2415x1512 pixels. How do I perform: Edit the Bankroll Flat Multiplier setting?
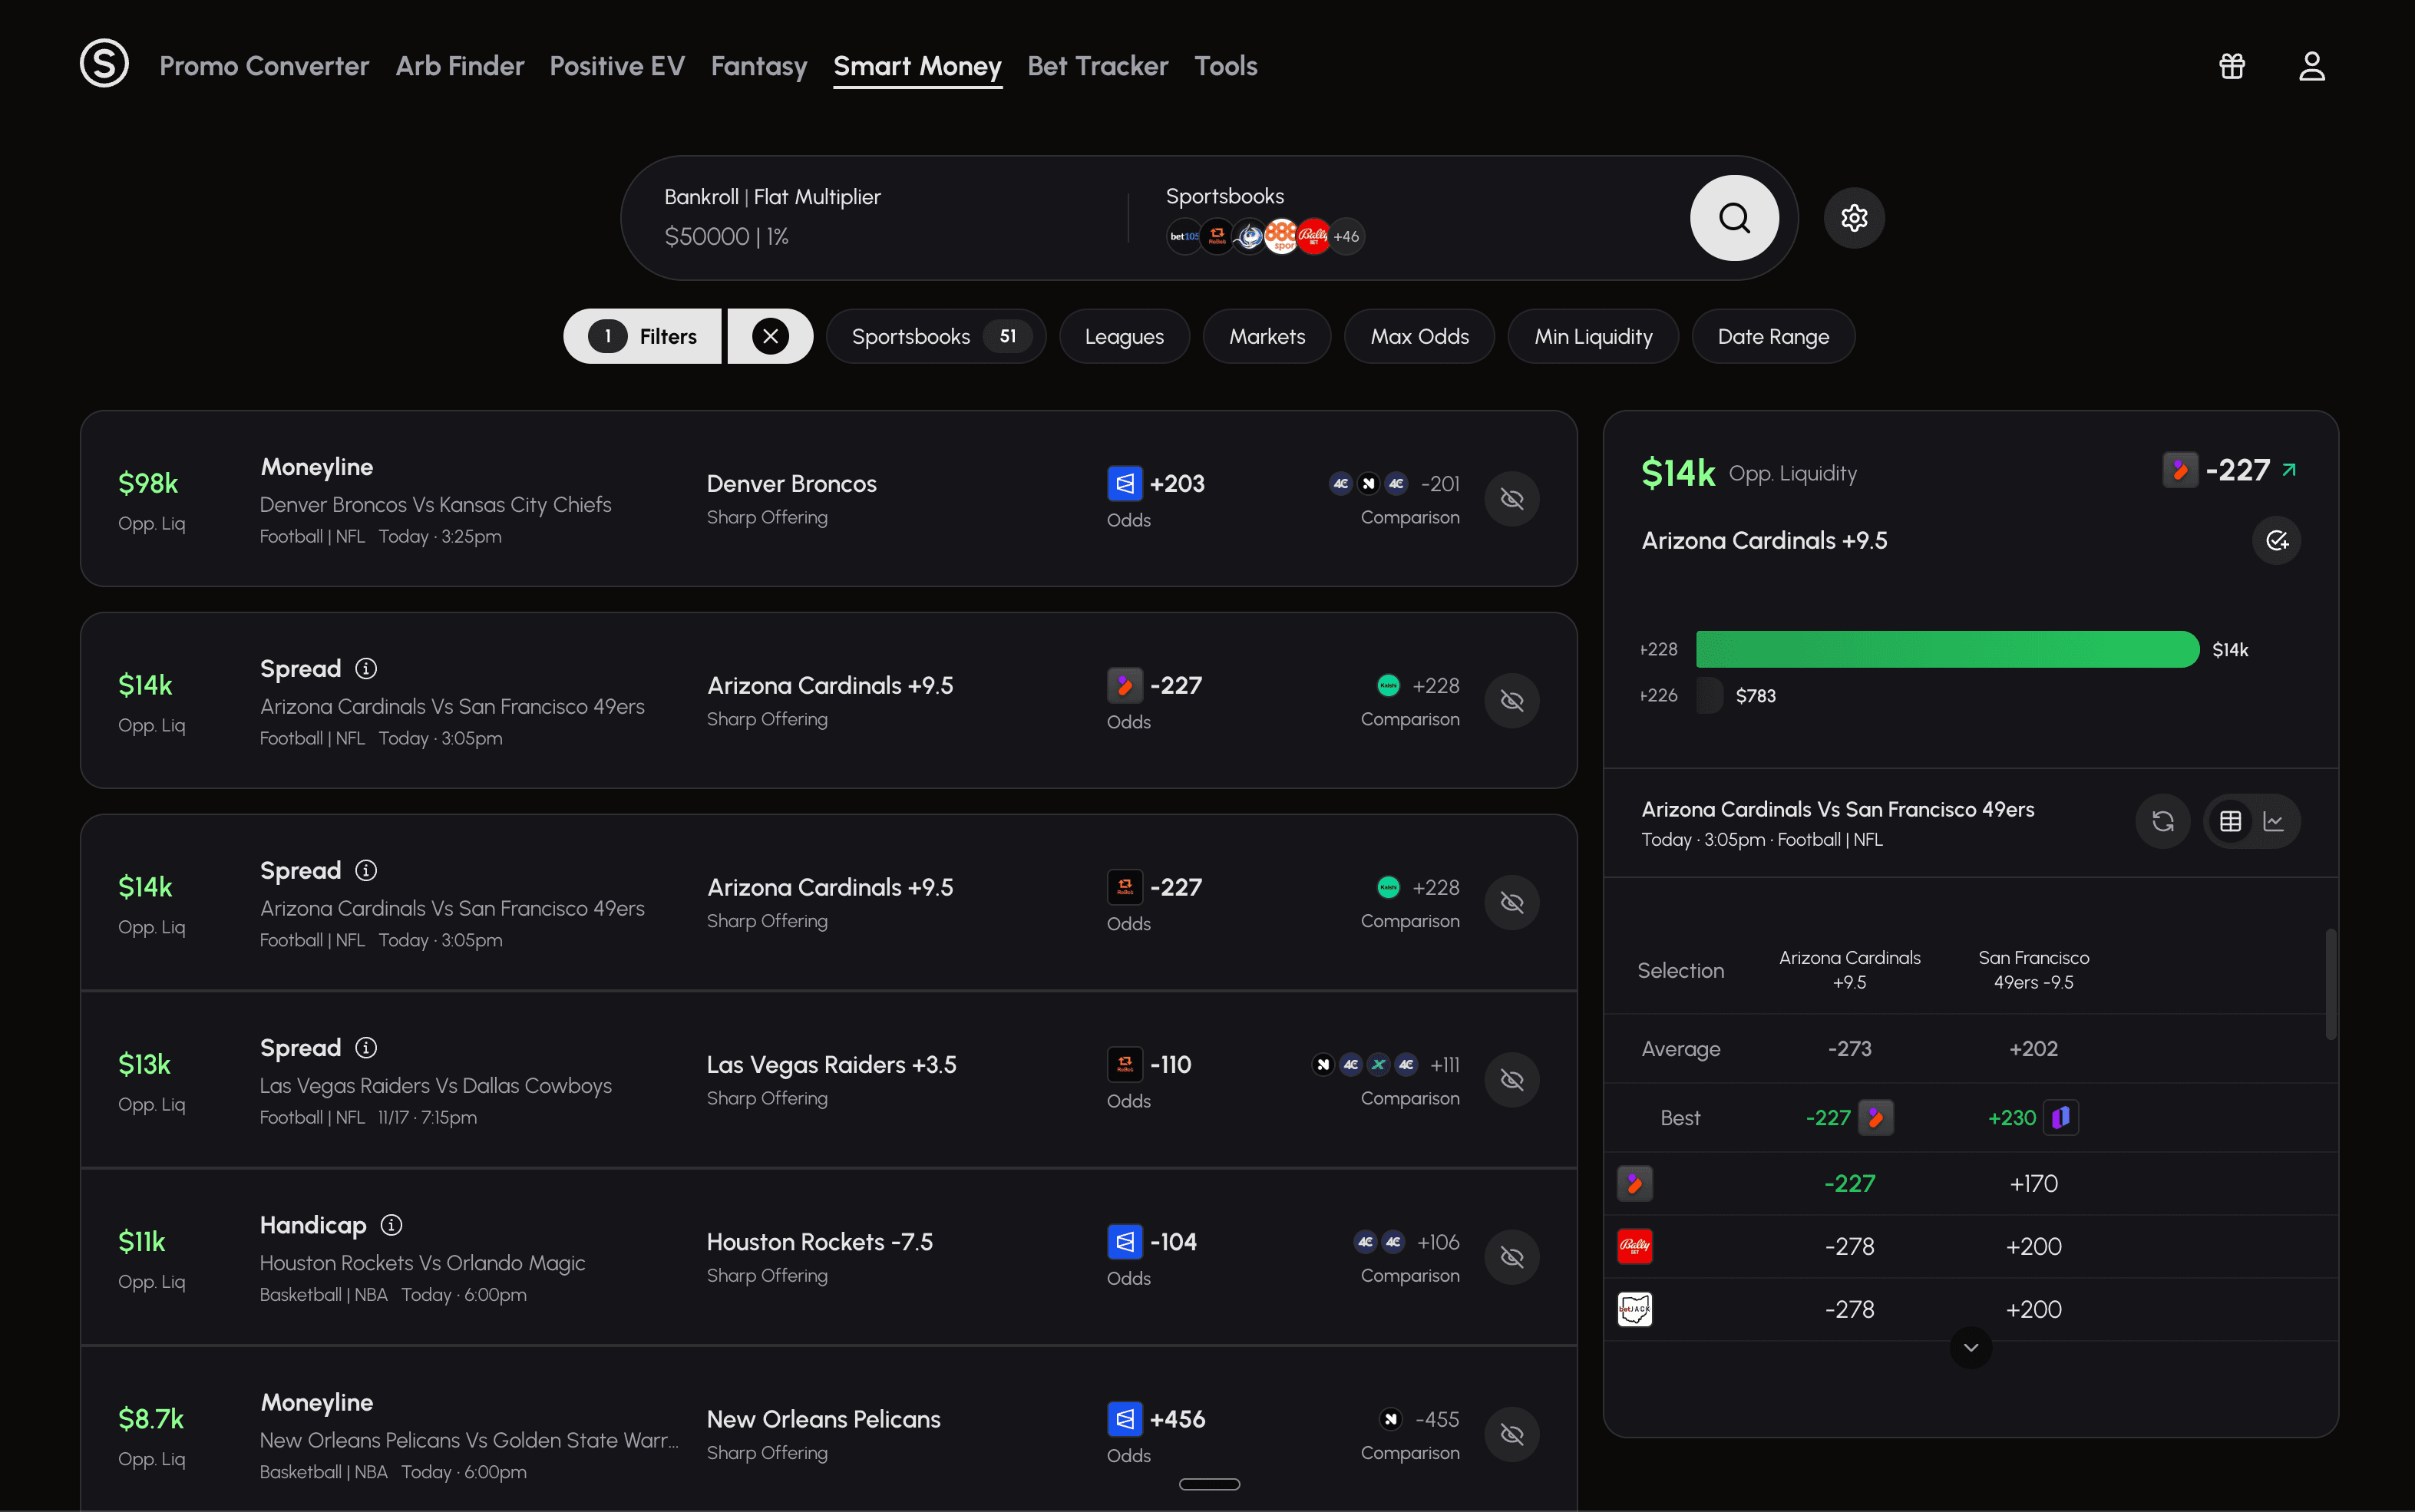coord(772,216)
